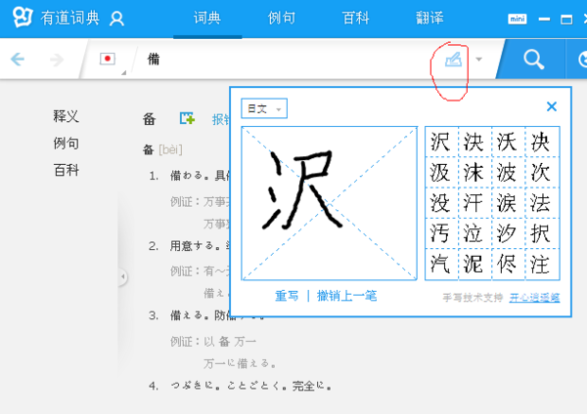Choose candidate character 沢
The height and width of the screenshot is (414, 587).
(440, 142)
